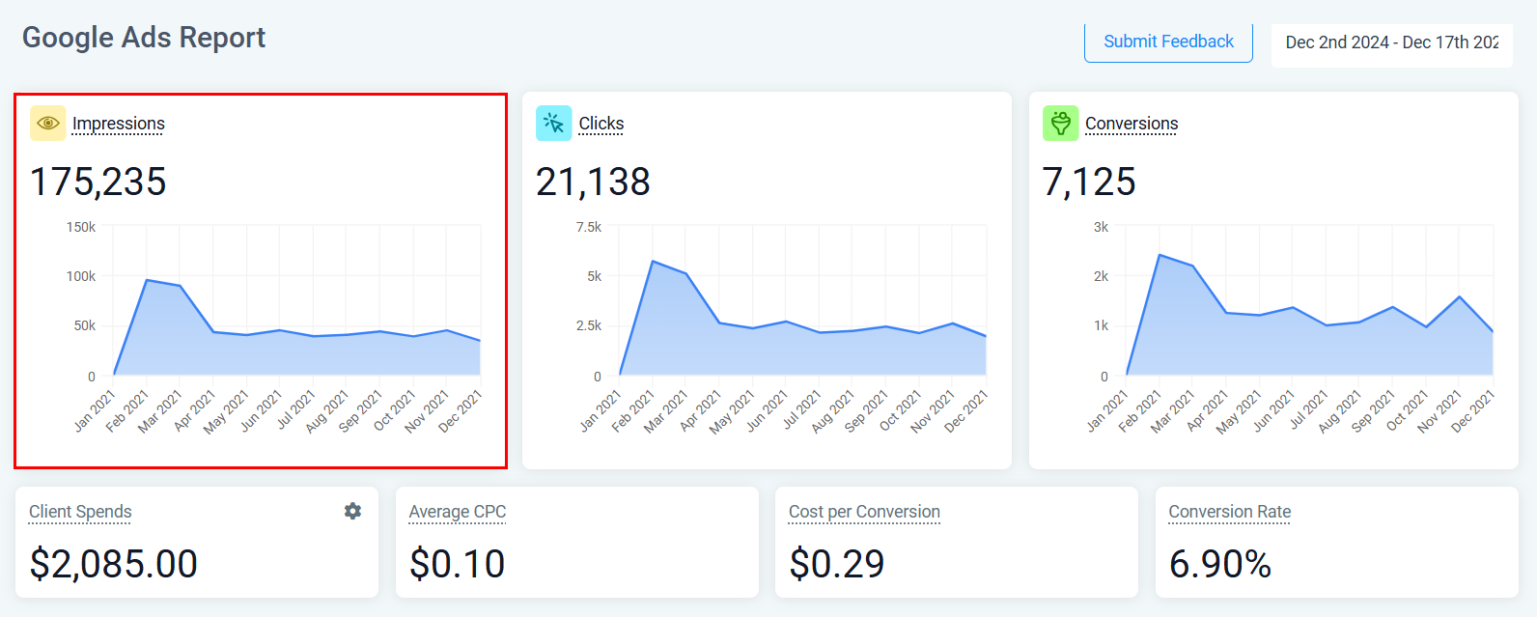Open the date range picker
The height and width of the screenshot is (617, 1537).
click(x=1391, y=42)
